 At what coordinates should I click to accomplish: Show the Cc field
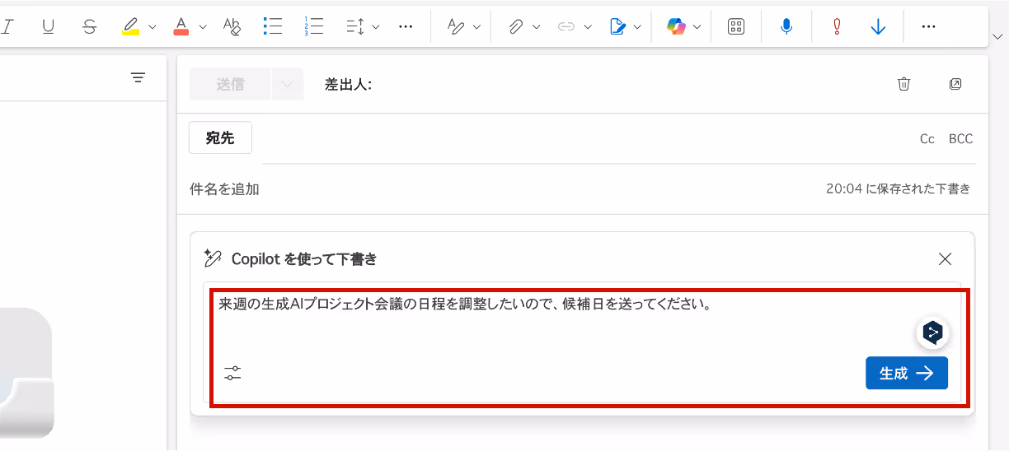pyautogui.click(x=927, y=139)
